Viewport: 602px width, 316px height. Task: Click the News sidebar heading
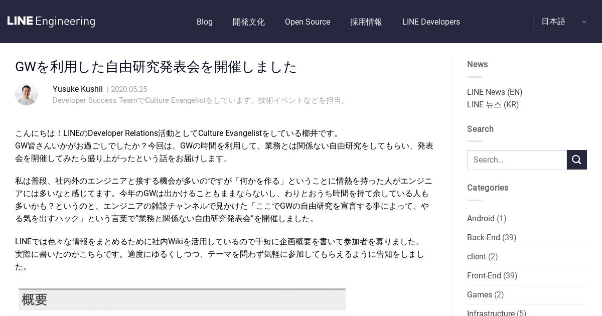pos(478,64)
